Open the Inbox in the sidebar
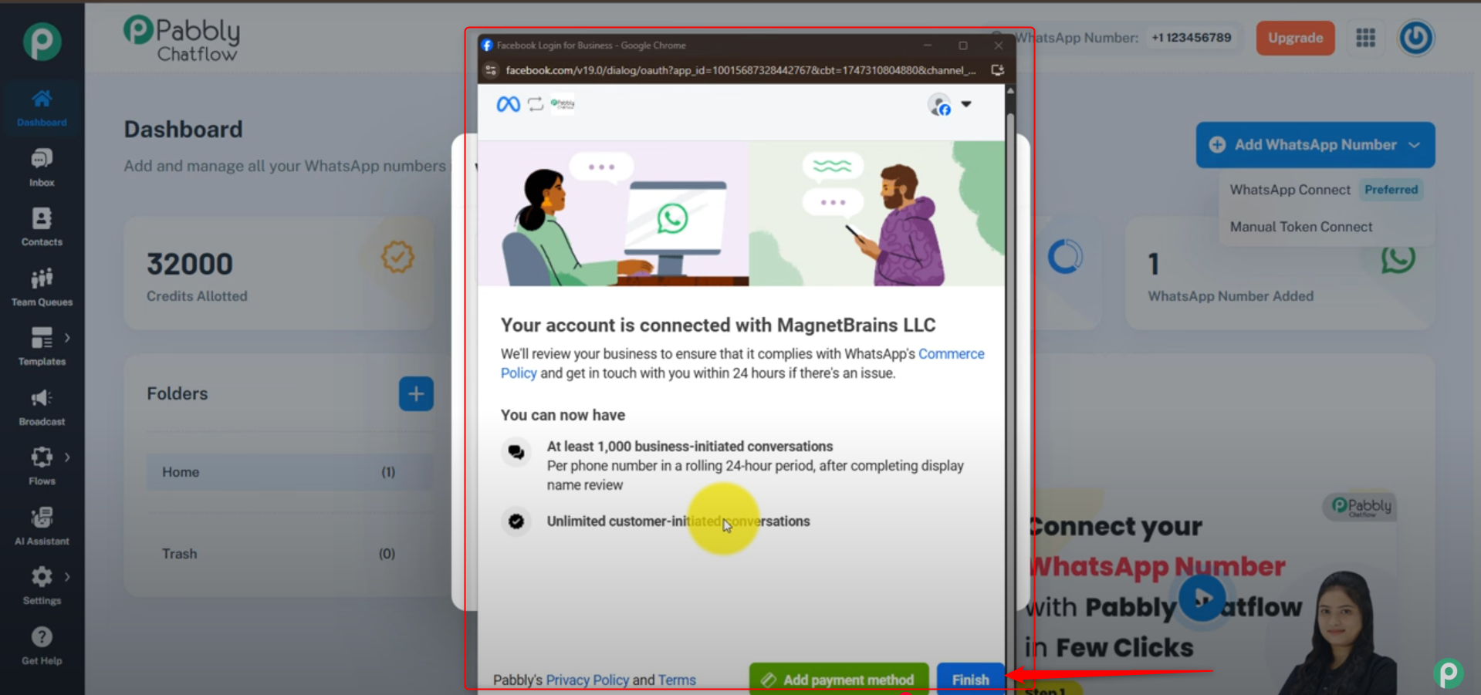The width and height of the screenshot is (1481, 695). tap(42, 167)
